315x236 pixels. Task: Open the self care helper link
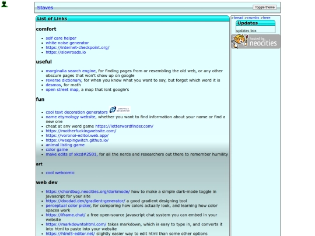coord(61,38)
